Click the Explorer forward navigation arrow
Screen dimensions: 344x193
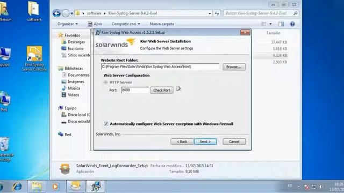[x=66, y=13]
